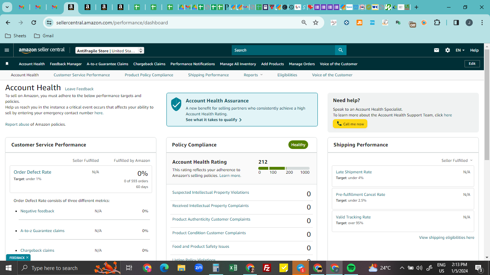Open Chargeback Claims in the favorites bar
This screenshot has height=275, width=490.
tap(149, 64)
